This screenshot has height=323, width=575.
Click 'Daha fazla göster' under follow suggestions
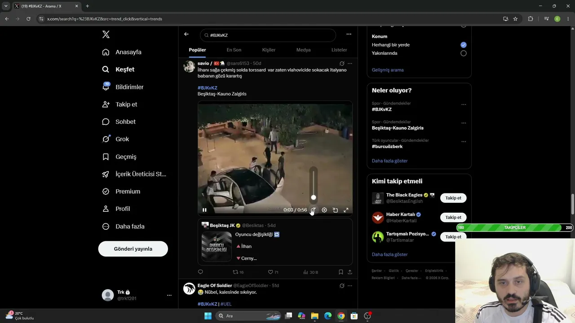point(390,255)
